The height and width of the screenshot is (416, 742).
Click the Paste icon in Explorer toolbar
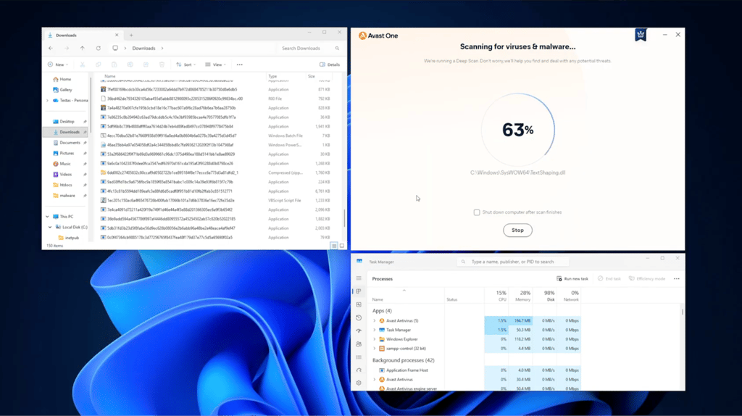(114, 65)
